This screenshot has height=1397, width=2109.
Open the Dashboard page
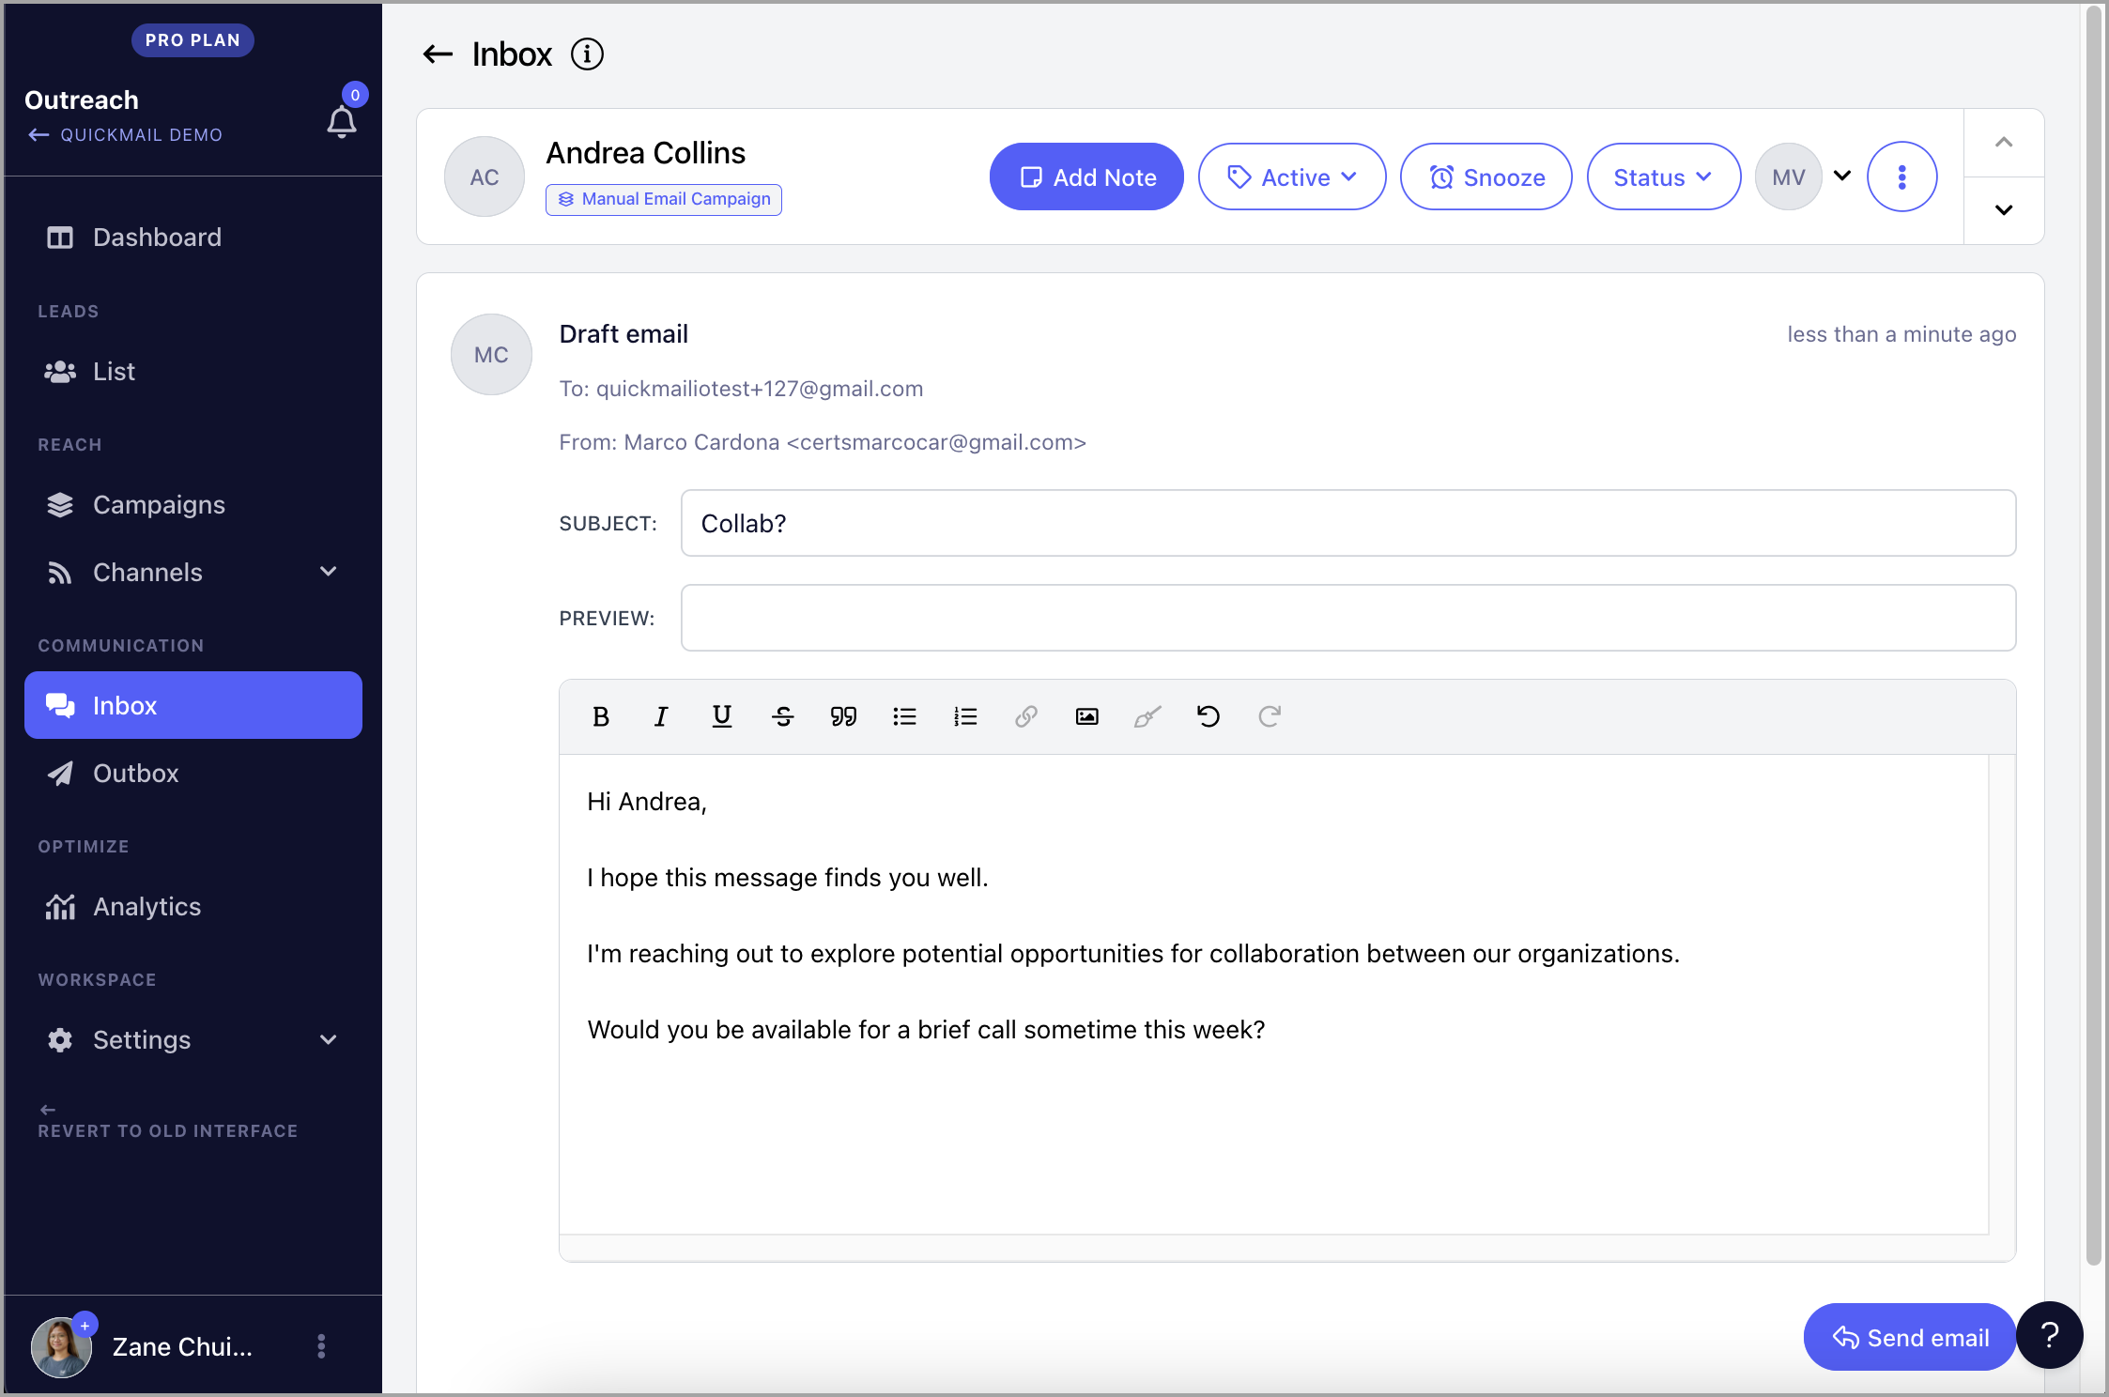click(193, 238)
